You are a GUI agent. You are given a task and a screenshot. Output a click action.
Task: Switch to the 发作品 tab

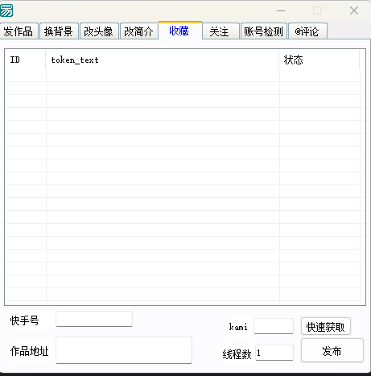pos(19,31)
